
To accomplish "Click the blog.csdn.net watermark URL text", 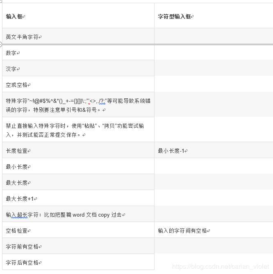I will coord(221,267).
